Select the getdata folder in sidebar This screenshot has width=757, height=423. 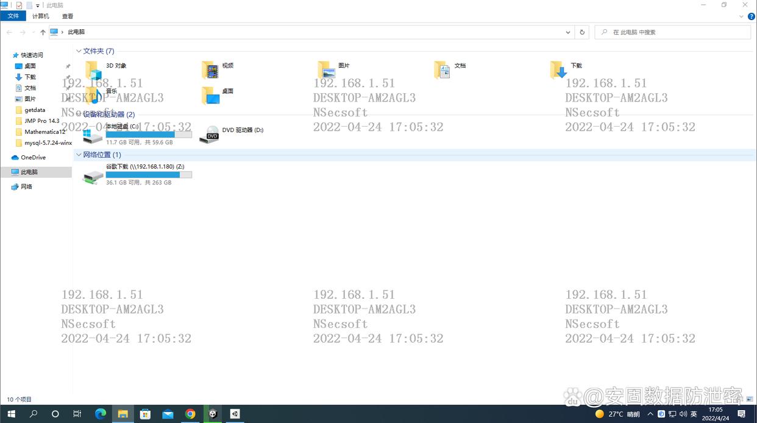(x=35, y=110)
